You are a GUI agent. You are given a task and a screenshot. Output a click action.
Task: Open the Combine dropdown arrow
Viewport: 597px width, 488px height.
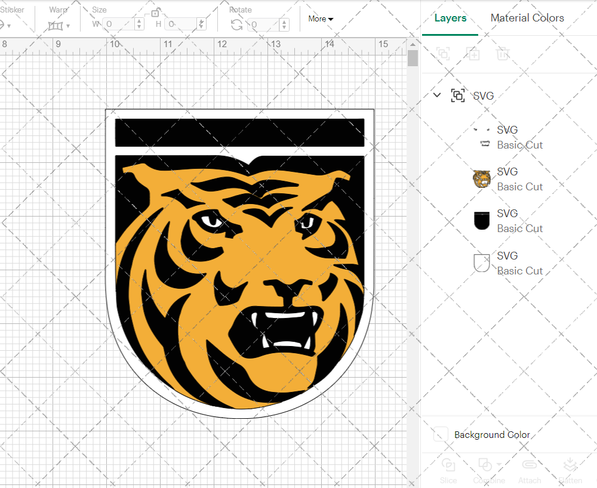(x=498, y=464)
